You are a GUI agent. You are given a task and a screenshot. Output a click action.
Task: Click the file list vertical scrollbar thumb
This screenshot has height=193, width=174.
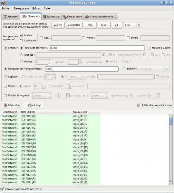171,121
